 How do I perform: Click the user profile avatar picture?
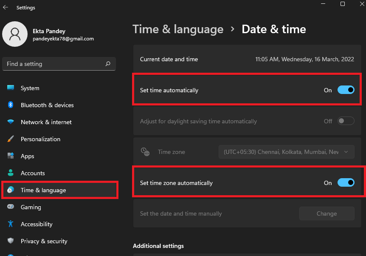(x=15, y=34)
